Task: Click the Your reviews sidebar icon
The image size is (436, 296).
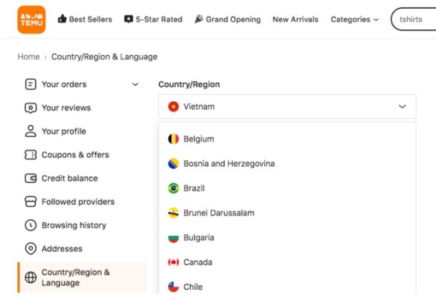Action: (x=30, y=108)
